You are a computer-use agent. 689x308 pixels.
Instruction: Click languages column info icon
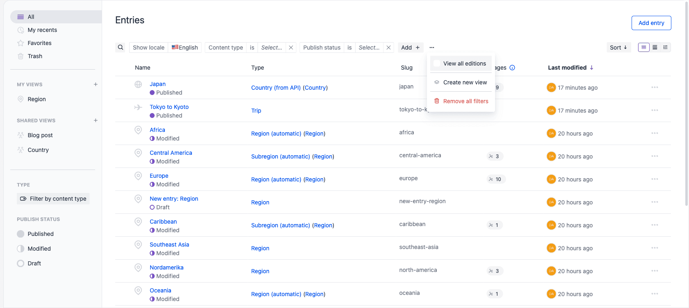click(x=512, y=68)
